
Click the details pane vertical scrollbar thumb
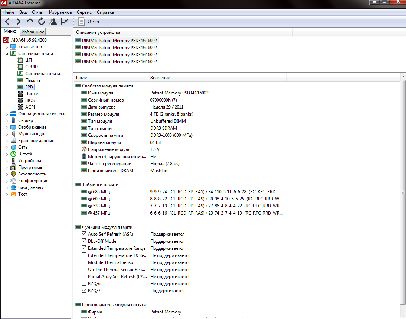(403, 192)
